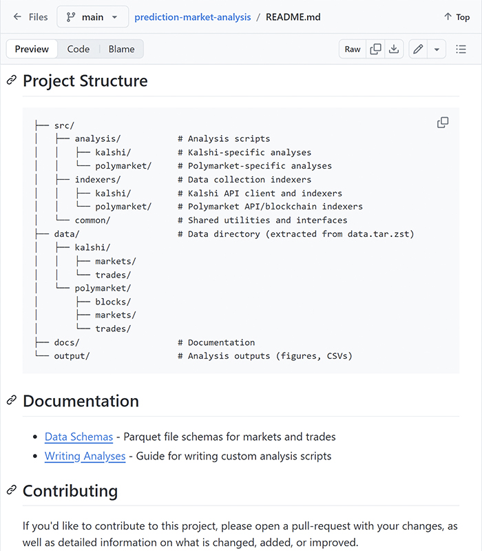Image resolution: width=482 pixels, height=551 pixels.
Task: Open the Writing Analyses link
Action: (85, 456)
